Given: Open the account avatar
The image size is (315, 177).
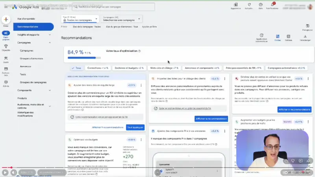Looking at the screenshot, I should [310, 7].
